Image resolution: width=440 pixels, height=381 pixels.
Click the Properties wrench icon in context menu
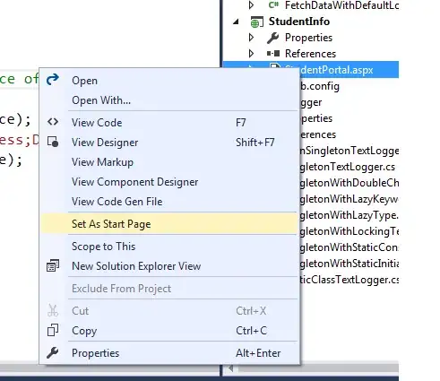(53, 352)
